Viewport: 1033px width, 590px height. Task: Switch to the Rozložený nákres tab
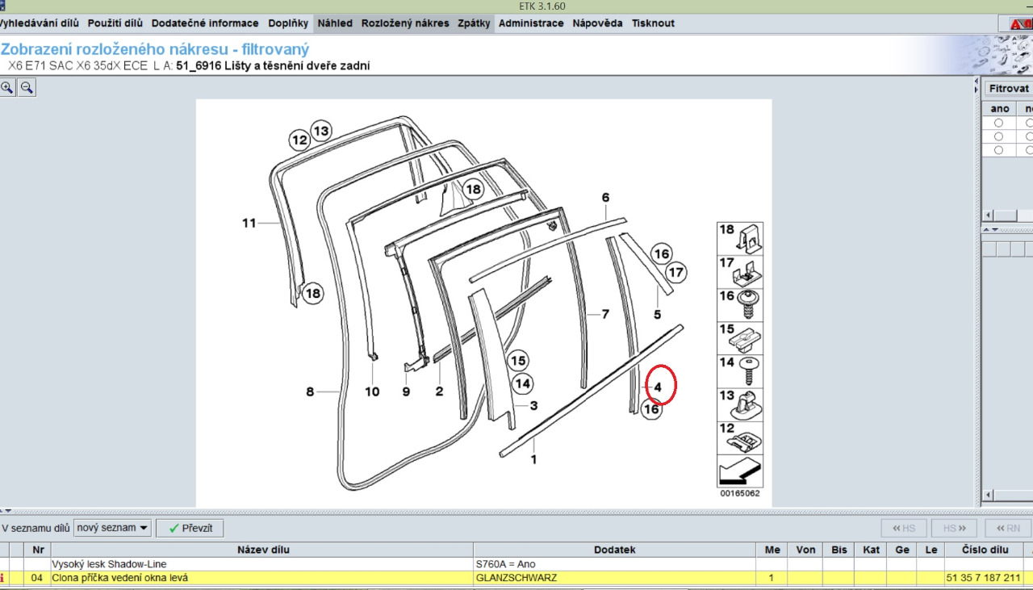click(405, 23)
